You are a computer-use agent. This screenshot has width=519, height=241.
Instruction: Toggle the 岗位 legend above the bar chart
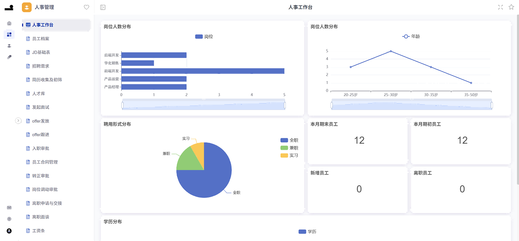click(204, 37)
